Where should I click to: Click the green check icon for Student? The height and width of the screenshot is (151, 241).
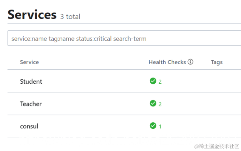153,81
